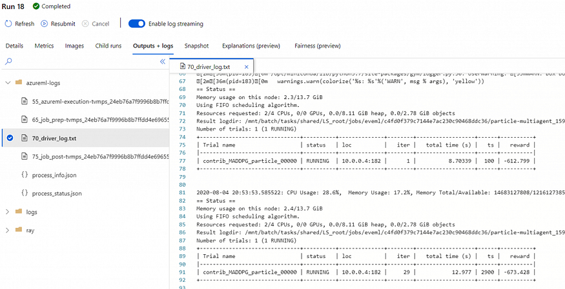Click the logs folder name
This screenshot has height=289, width=565.
32,212
